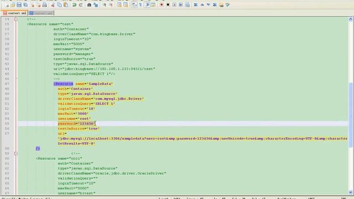The width and height of the screenshot is (354, 199).
Task: Click the last-difference blue icon
Action: tap(215, 5)
